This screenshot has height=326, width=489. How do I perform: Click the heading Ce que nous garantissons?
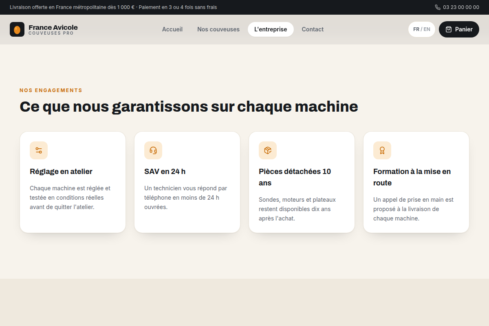point(189,107)
